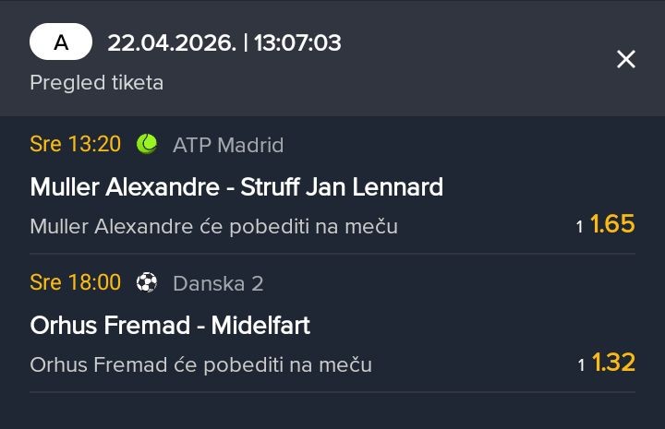The width and height of the screenshot is (665, 429).
Task: Click the 13:07:03 ticket time
Action: (296, 42)
